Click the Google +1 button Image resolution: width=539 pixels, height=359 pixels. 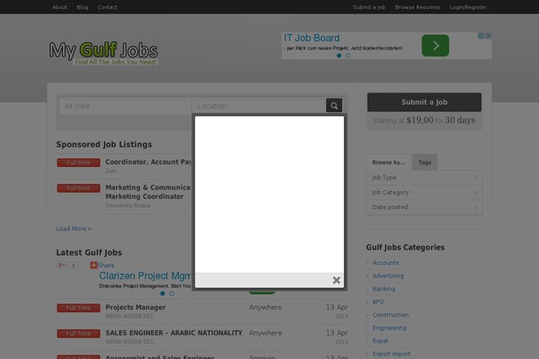[62, 265]
